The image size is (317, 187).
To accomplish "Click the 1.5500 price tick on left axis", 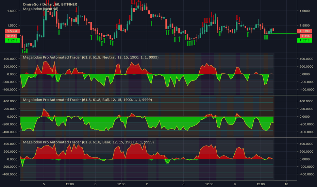I will click(x=12, y=26).
